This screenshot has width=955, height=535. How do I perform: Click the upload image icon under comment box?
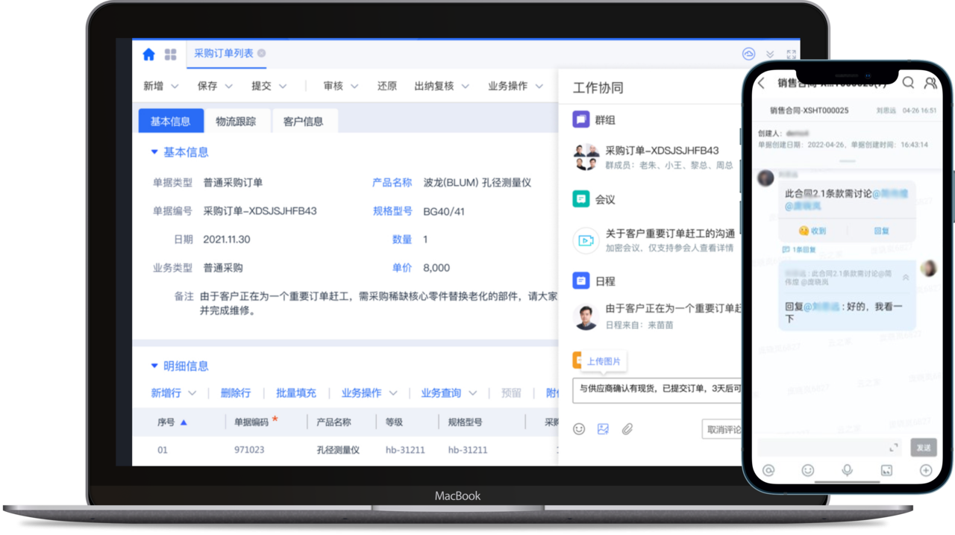click(603, 429)
